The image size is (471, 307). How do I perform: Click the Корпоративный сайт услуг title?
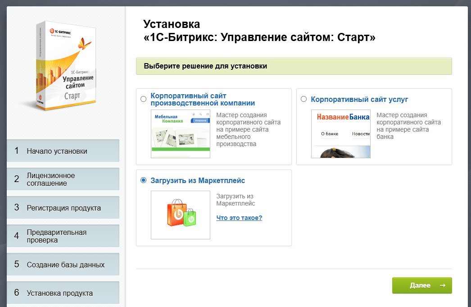coord(359,99)
